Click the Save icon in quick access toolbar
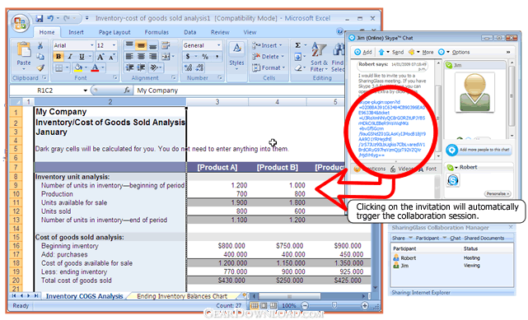 click(40, 18)
